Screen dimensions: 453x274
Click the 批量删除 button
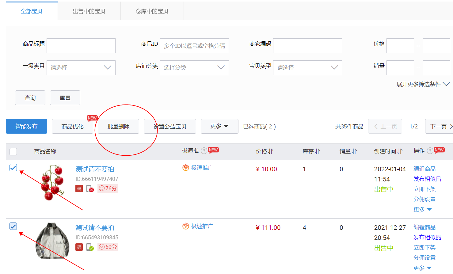(x=118, y=126)
